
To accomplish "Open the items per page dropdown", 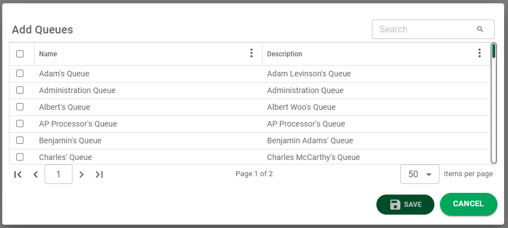I will [x=419, y=174].
